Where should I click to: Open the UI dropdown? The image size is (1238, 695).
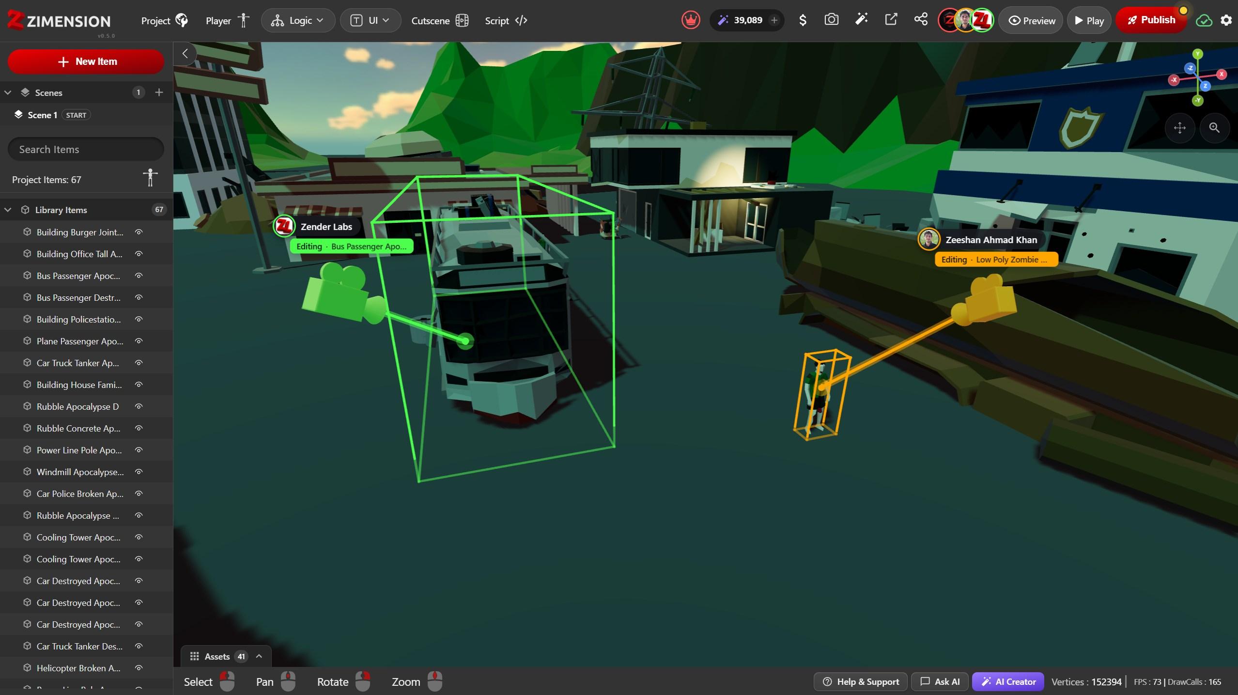[x=371, y=20]
